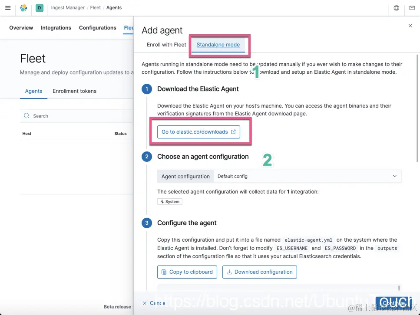This screenshot has height=315, width=420.
Task: Select the Default config combo box
Action: coord(307,176)
